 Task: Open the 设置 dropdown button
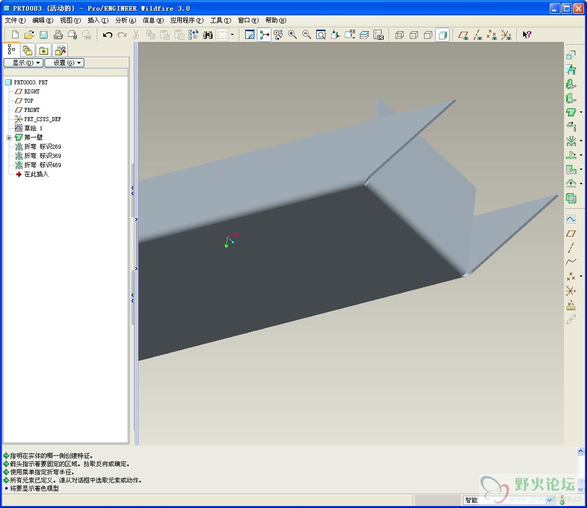(x=64, y=62)
